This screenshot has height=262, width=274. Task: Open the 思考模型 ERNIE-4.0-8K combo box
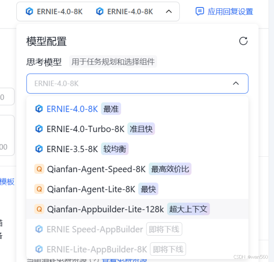[x=137, y=84]
